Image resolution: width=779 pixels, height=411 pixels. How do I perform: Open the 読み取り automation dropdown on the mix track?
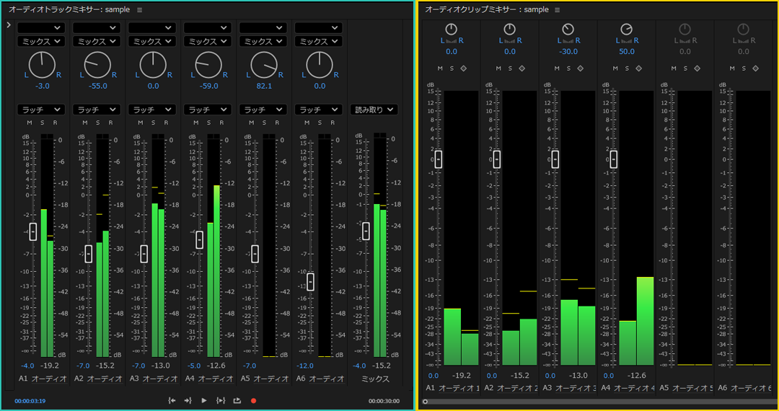374,110
